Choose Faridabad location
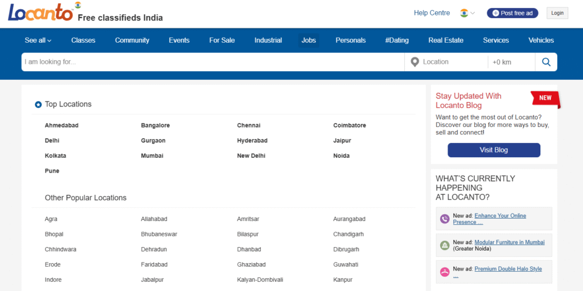The image size is (583, 291). (154, 265)
